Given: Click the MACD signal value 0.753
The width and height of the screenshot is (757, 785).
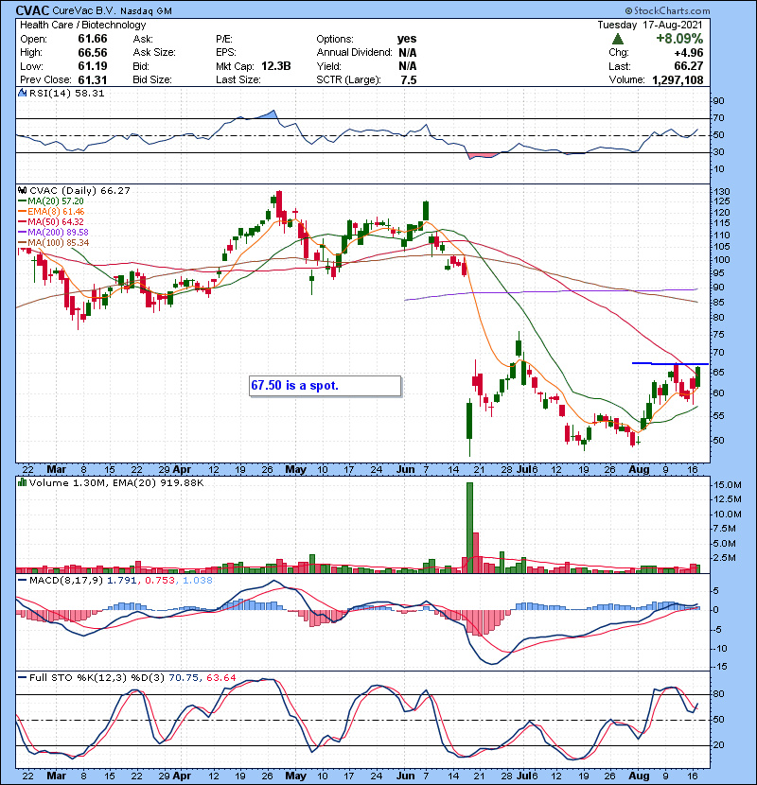Looking at the screenshot, I should tap(160, 581).
